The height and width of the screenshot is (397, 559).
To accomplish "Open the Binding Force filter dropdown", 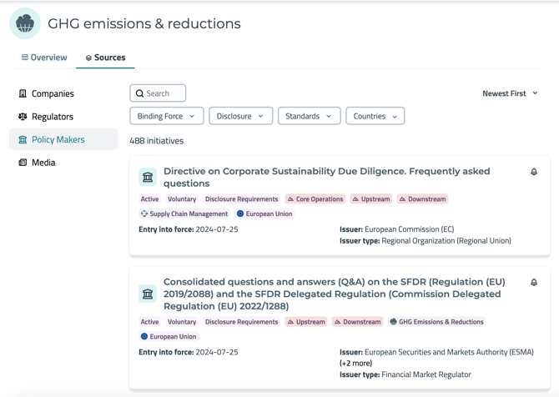I will point(167,116).
